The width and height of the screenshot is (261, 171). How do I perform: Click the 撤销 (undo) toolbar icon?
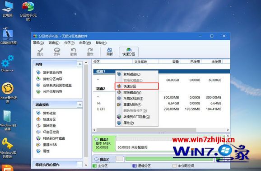point(73,52)
